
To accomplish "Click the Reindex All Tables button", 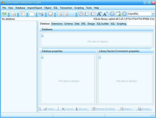I will pos(103,109).
